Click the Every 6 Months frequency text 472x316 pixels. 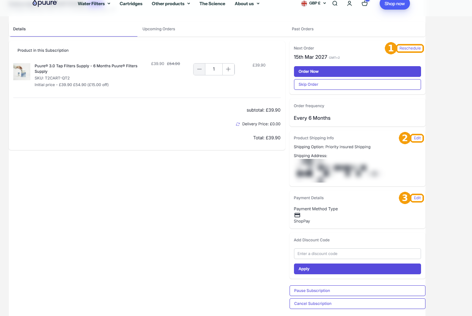312,118
